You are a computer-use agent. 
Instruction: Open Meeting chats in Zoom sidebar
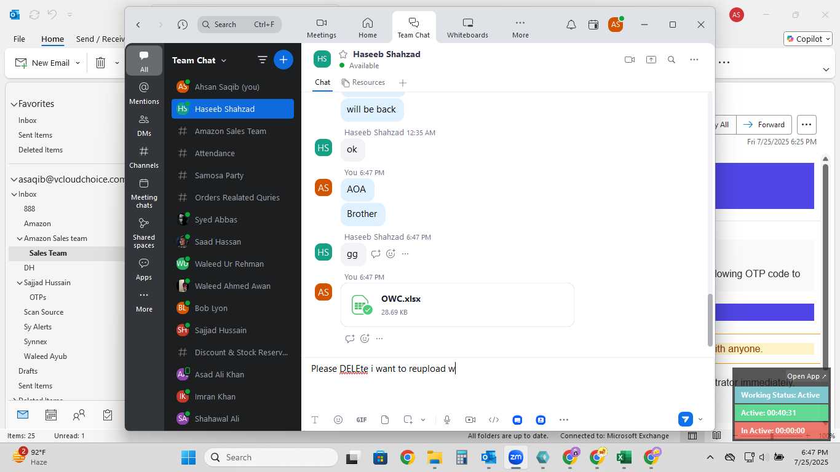tap(144, 193)
